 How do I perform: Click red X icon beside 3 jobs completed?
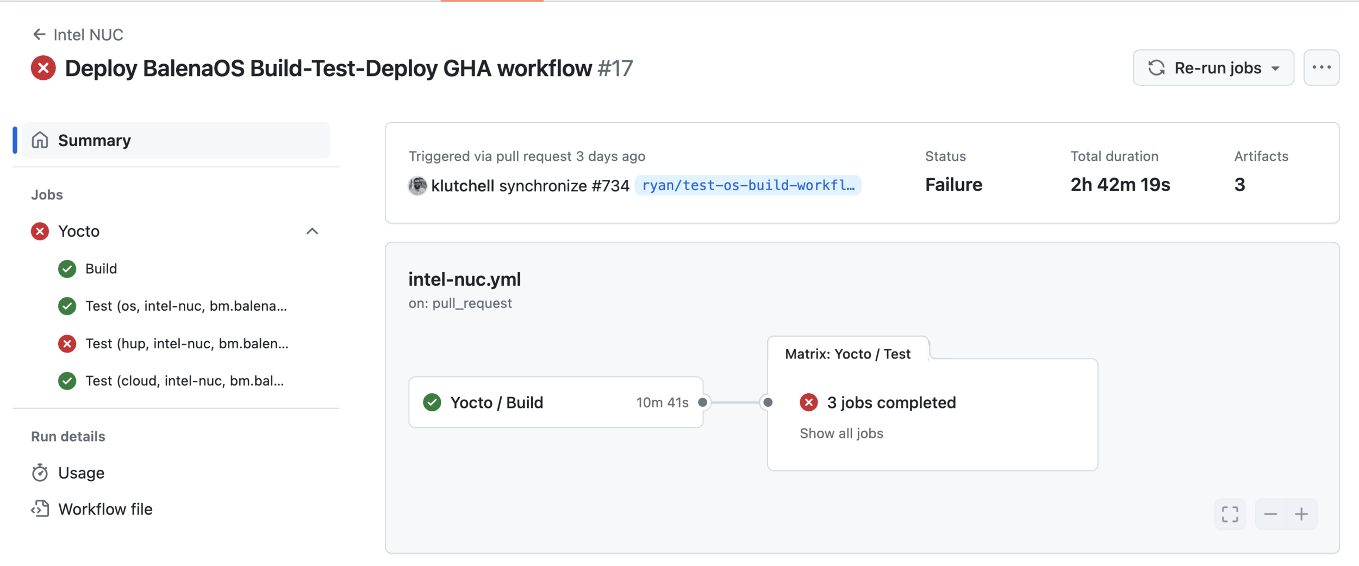point(809,403)
